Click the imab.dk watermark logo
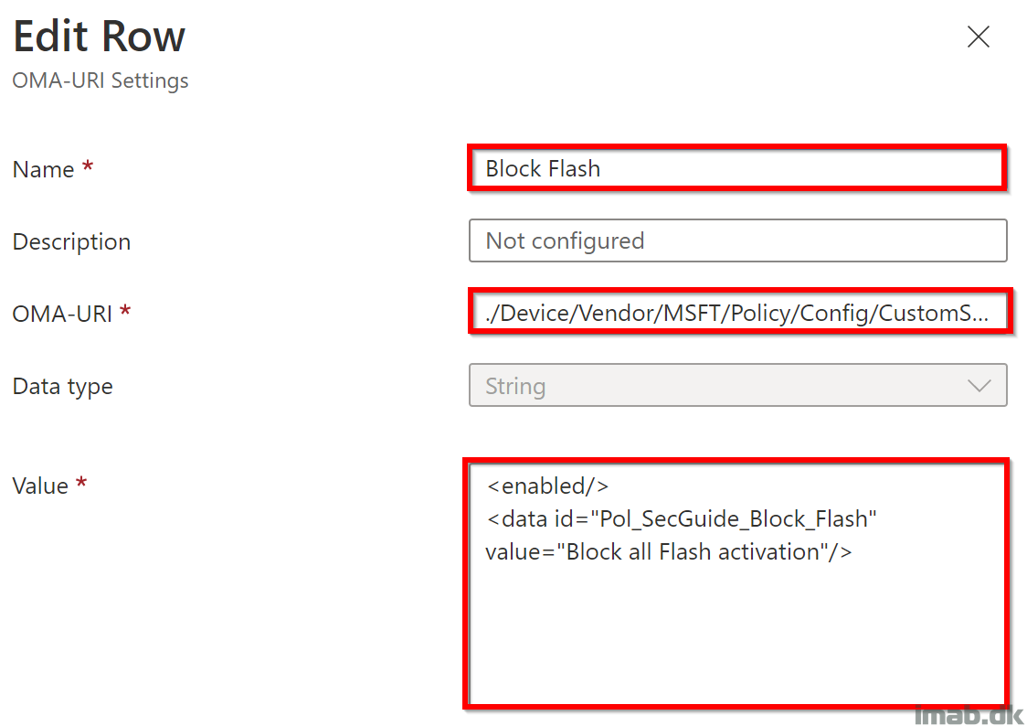The image size is (1027, 726). pyautogui.click(x=968, y=713)
